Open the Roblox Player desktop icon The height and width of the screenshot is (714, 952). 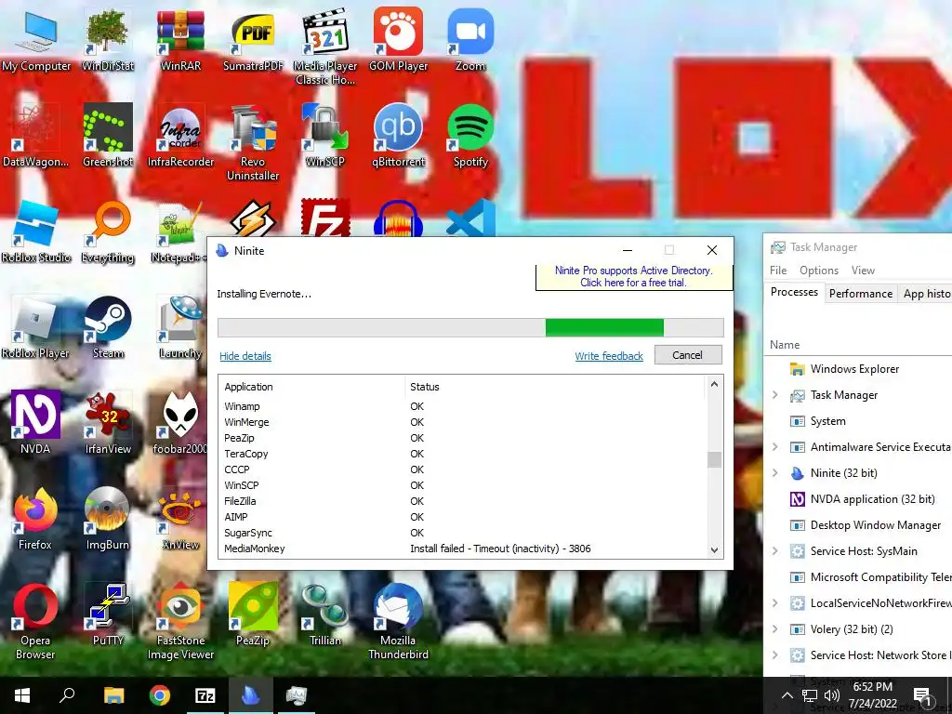[35, 327]
